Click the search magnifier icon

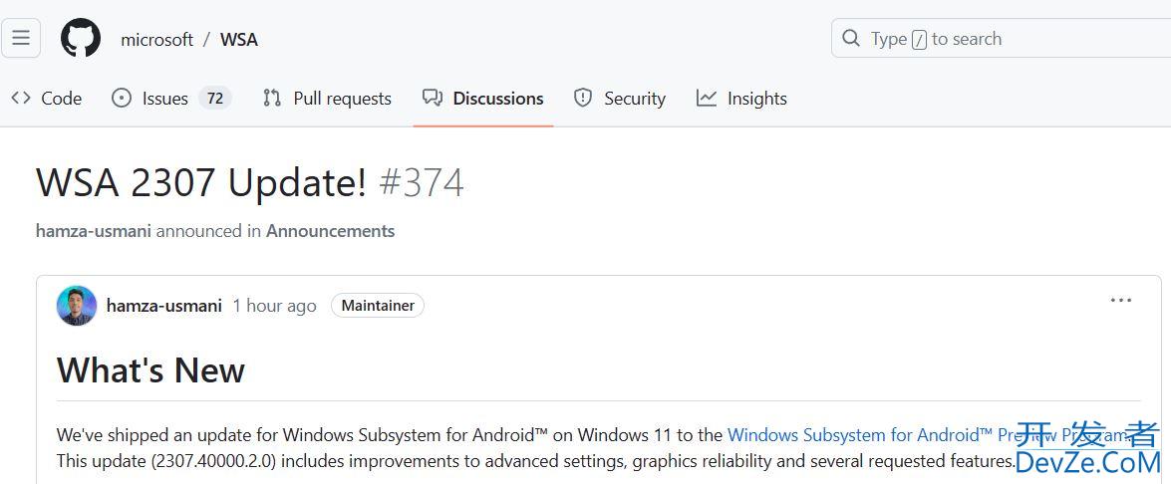[x=851, y=39]
